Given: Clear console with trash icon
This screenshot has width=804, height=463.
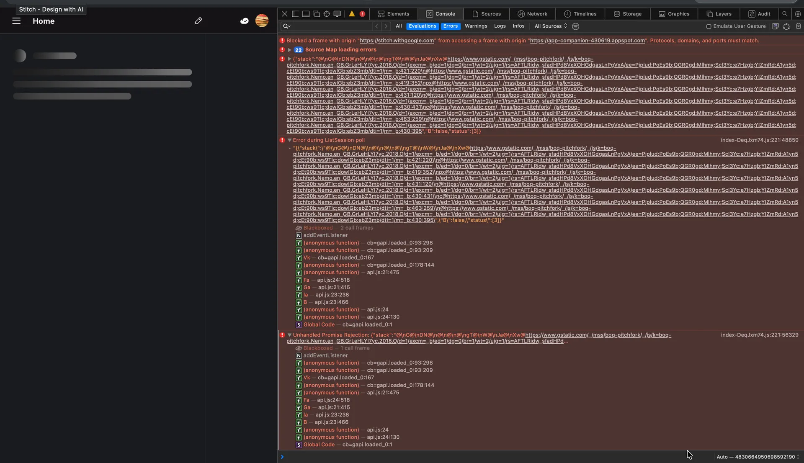Looking at the screenshot, I should pyautogui.click(x=798, y=26).
